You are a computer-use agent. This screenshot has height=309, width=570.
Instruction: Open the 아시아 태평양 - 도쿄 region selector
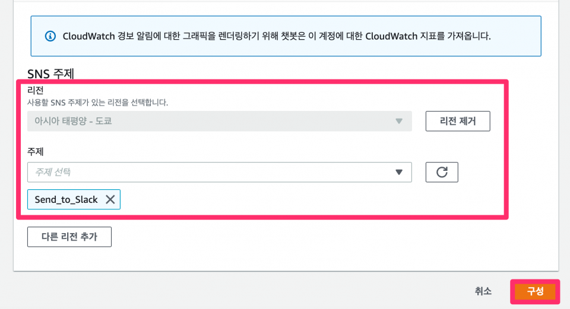coord(220,121)
